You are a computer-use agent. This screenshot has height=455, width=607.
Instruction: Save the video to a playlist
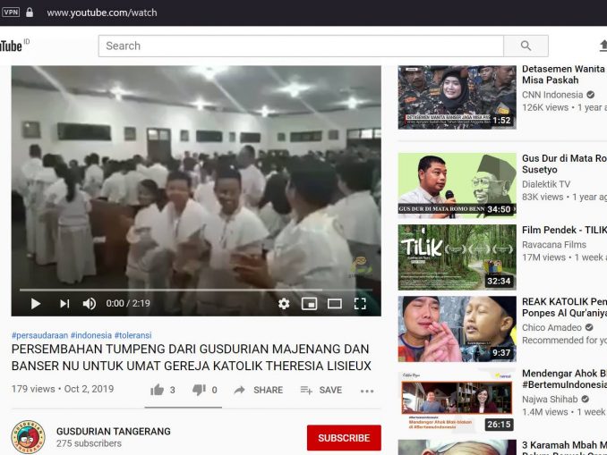(321, 390)
